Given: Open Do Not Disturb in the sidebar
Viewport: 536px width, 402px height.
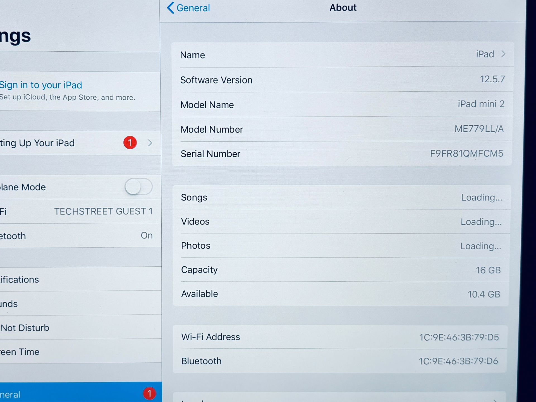Looking at the screenshot, I should coord(81,327).
